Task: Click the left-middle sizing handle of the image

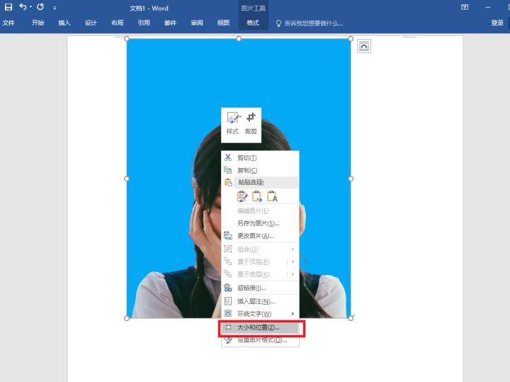Action: 127,179
